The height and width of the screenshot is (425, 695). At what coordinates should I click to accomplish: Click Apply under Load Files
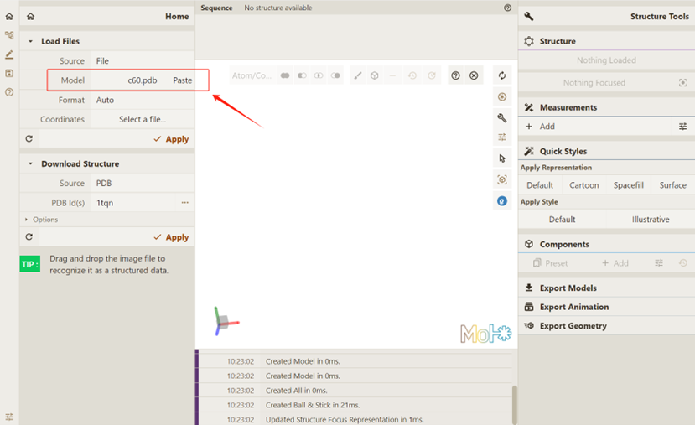[x=171, y=139]
